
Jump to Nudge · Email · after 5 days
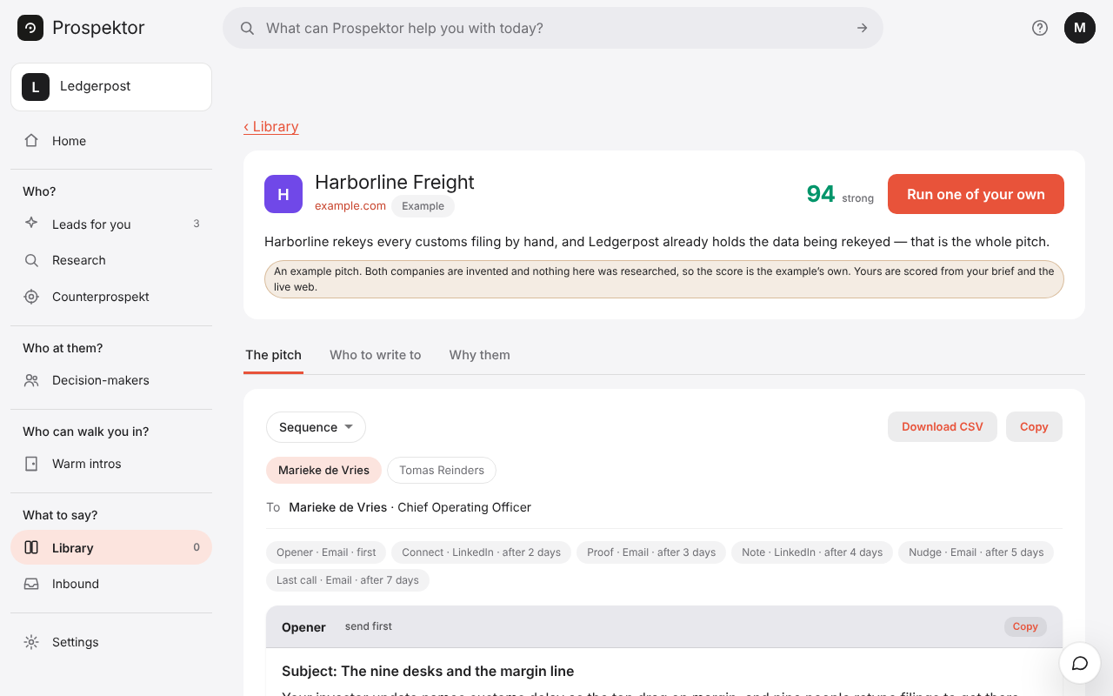tap(976, 552)
